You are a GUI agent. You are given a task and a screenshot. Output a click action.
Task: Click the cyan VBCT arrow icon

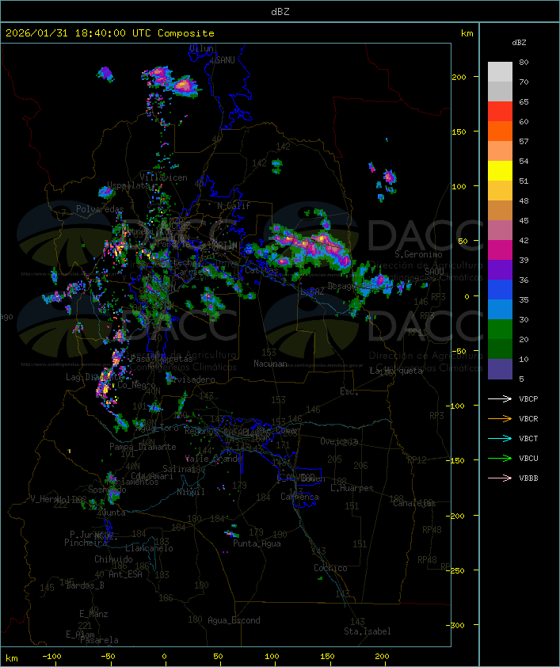coord(500,438)
